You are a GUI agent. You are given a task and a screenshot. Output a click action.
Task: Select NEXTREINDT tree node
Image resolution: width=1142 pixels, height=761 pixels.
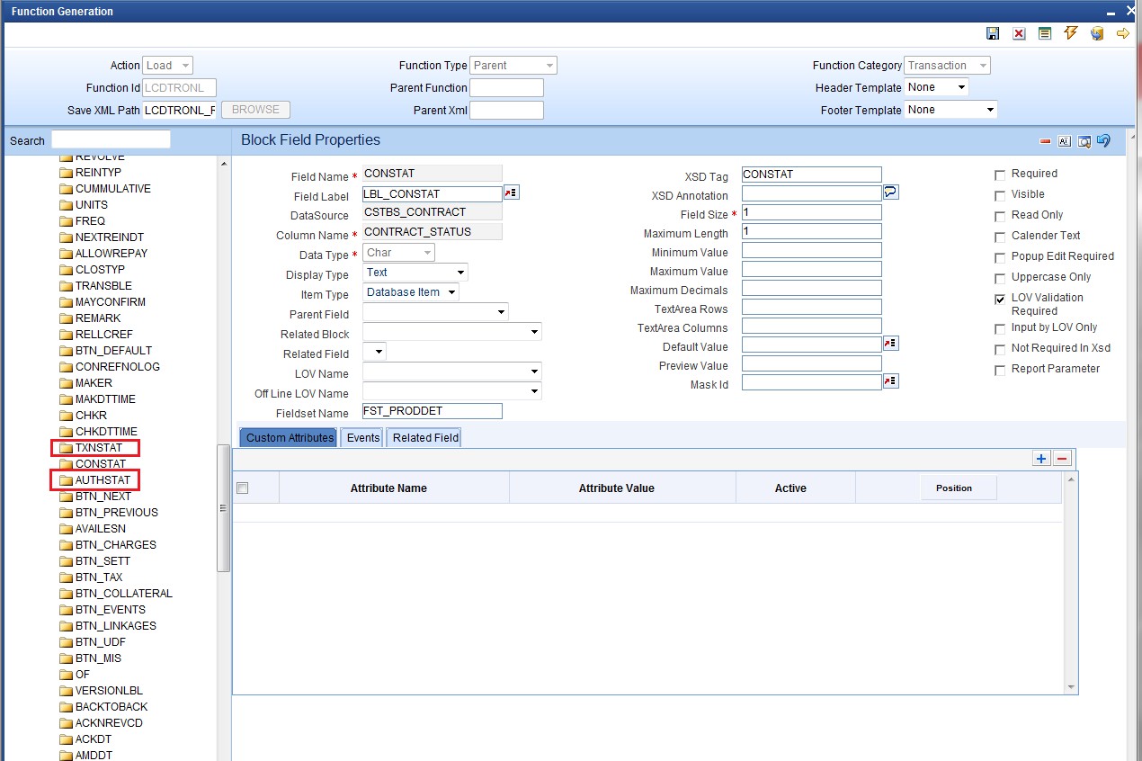110,237
